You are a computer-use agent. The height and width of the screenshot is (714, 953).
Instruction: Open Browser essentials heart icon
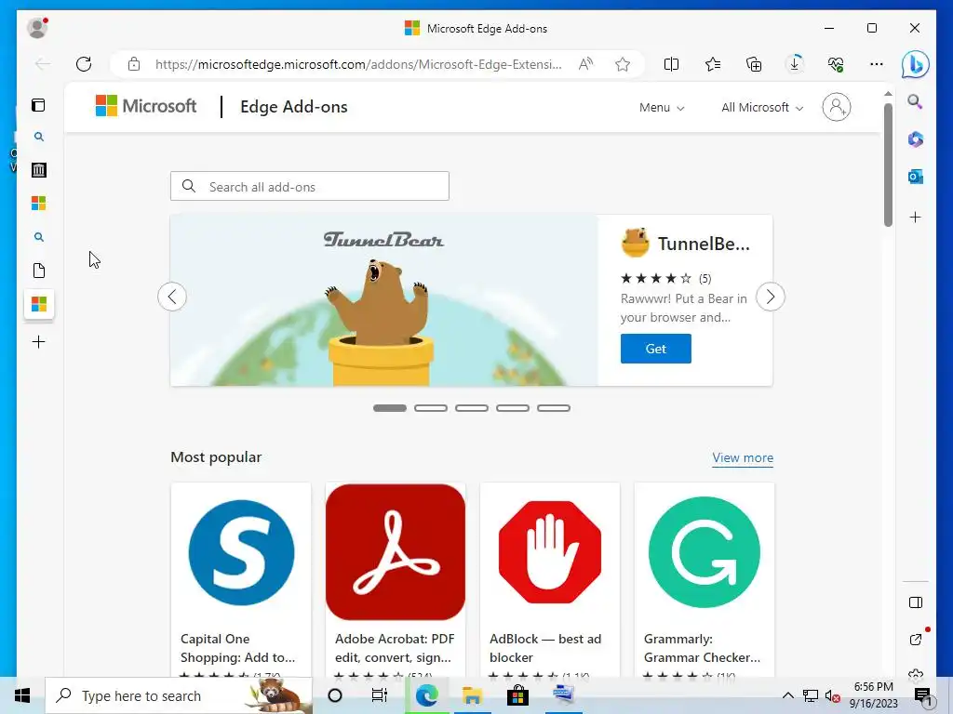tap(836, 64)
